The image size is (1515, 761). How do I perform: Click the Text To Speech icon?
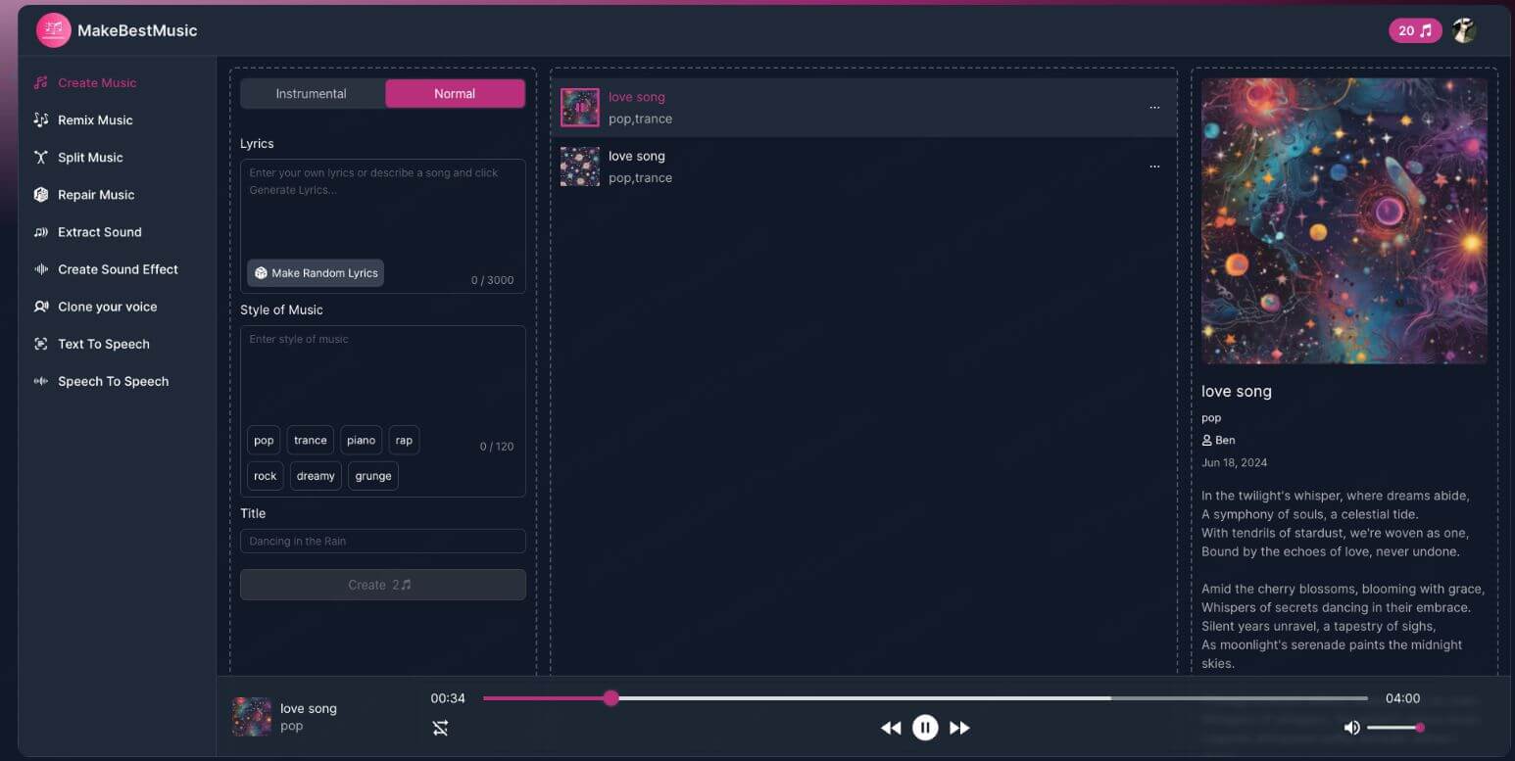pos(41,344)
